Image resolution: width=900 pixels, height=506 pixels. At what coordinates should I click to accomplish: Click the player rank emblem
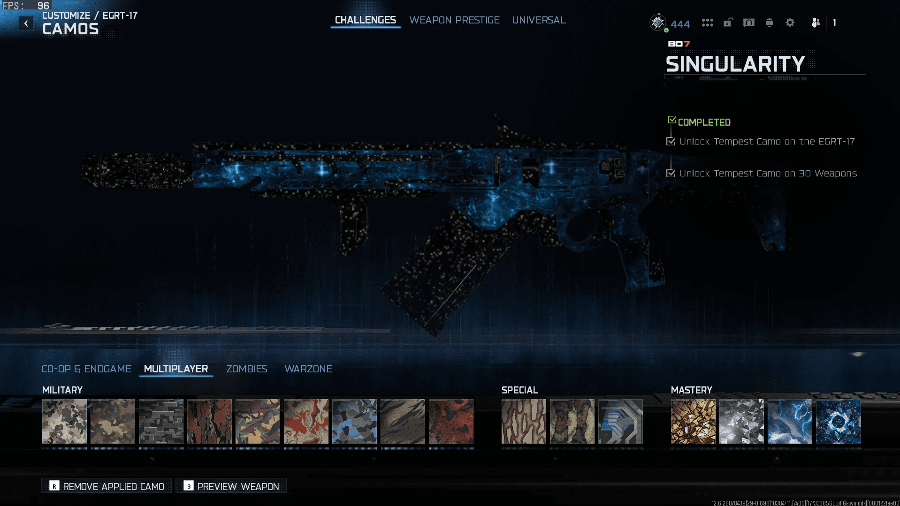coord(657,22)
